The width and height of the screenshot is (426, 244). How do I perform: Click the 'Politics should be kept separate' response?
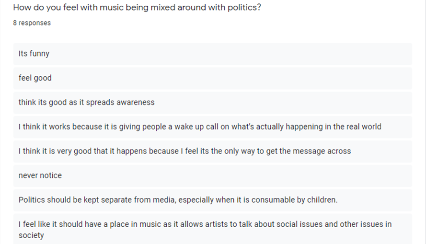[x=213, y=200]
